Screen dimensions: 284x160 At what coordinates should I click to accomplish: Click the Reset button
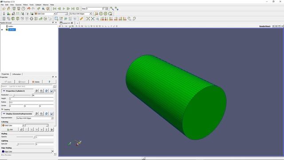(x=22, y=82)
